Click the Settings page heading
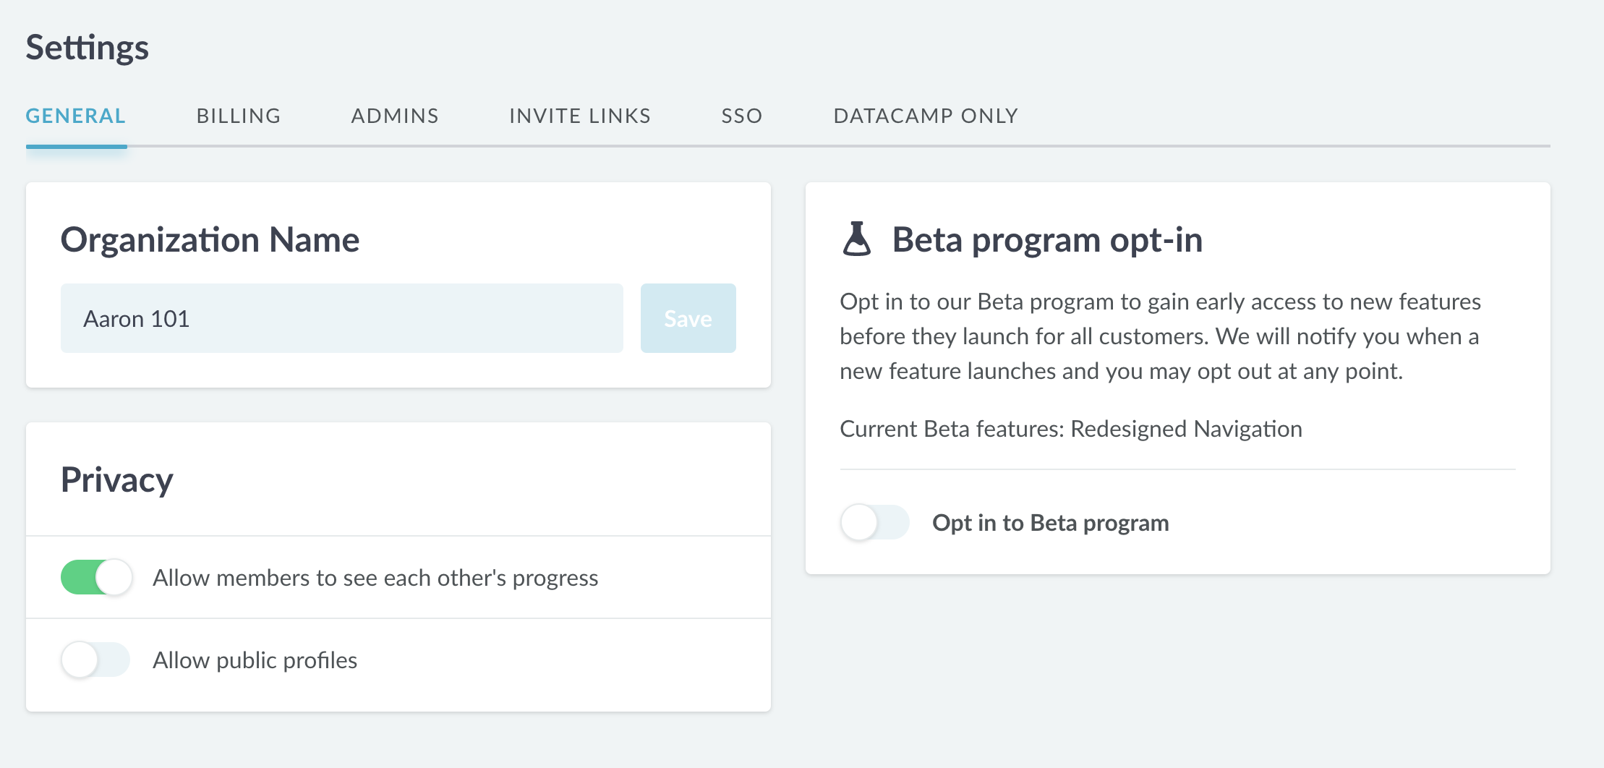 tap(88, 48)
